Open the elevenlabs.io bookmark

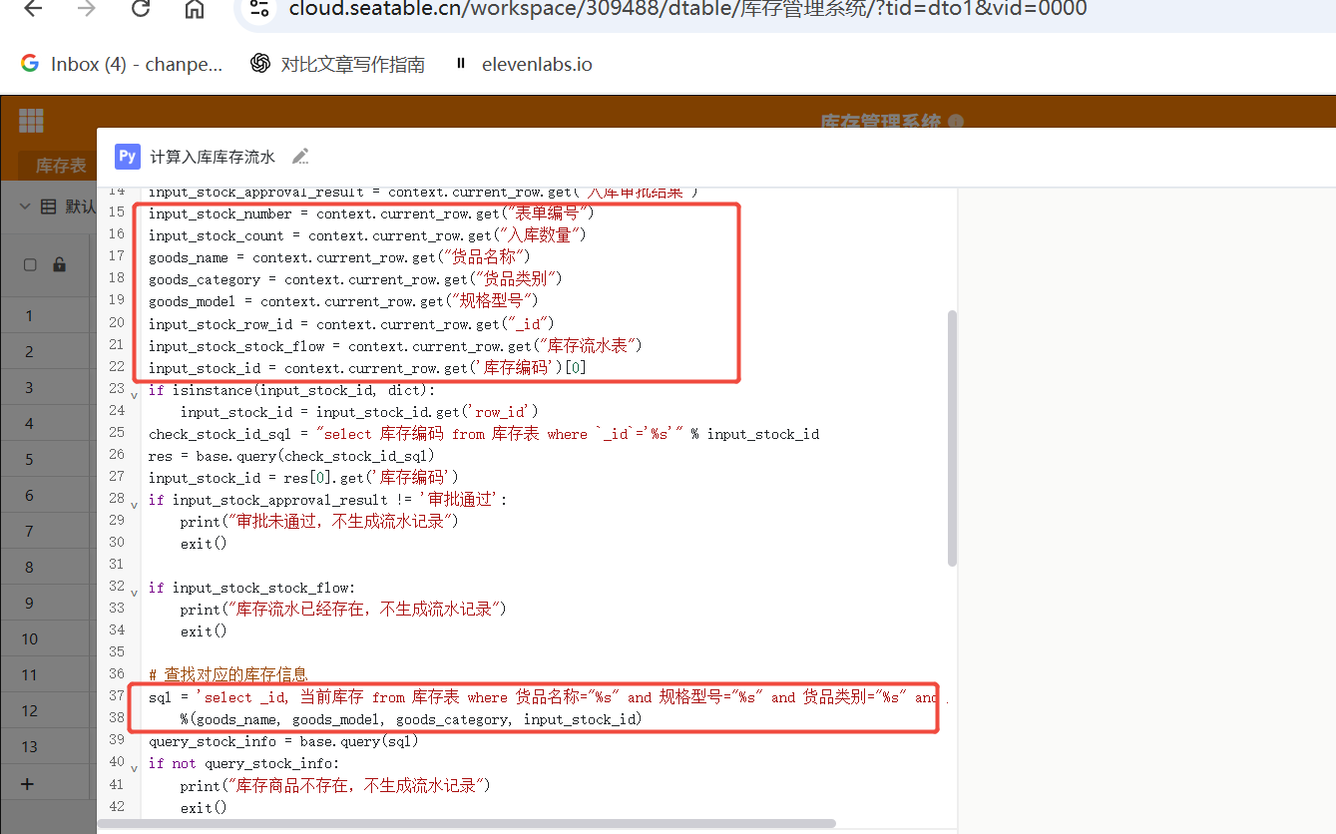click(536, 64)
